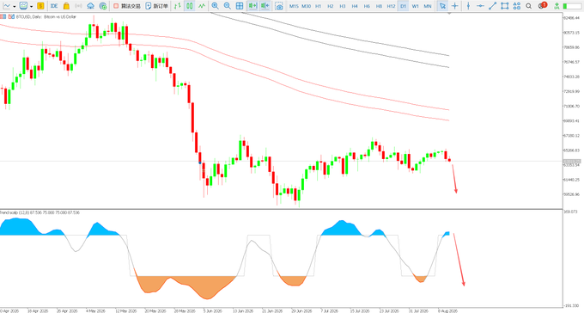Click the green connection status icon
Viewport: 584px width, 313px height.
pos(557,6)
